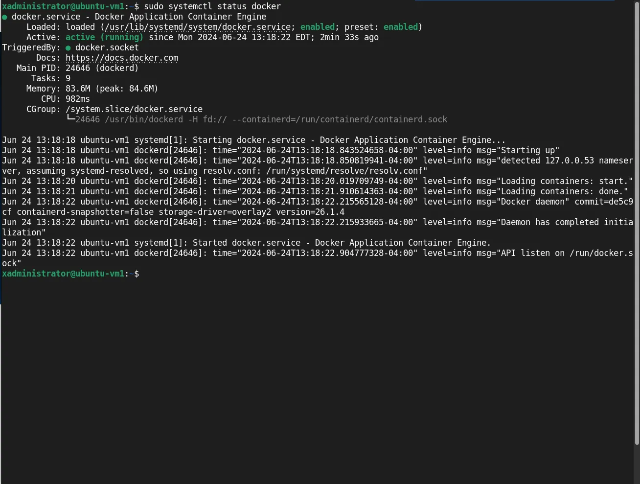Image resolution: width=640 pixels, height=484 pixels.
Task: Click the "Docker daemon" commit=de5c9 log text
Action: [565, 202]
